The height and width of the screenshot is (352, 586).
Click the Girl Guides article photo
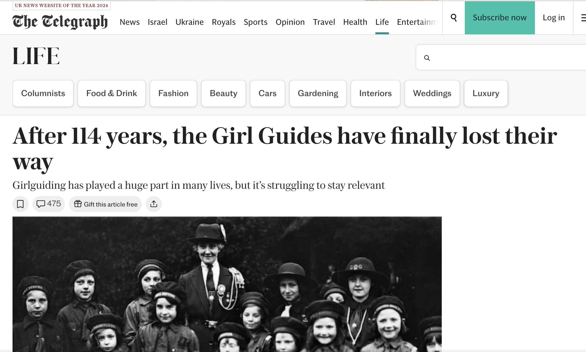(x=227, y=284)
